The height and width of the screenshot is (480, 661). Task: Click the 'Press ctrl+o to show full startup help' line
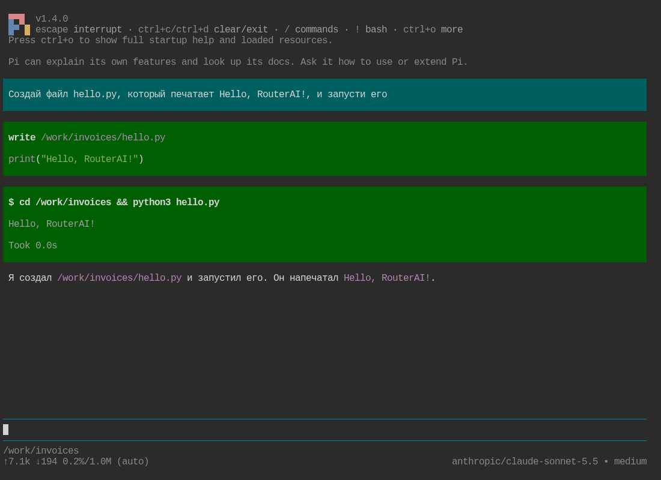(x=170, y=40)
